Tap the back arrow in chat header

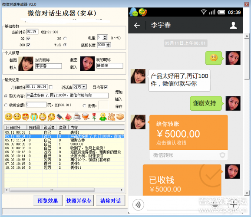[x=137, y=25]
